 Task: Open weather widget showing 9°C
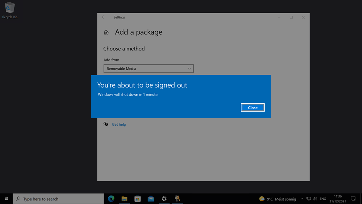tap(277, 199)
